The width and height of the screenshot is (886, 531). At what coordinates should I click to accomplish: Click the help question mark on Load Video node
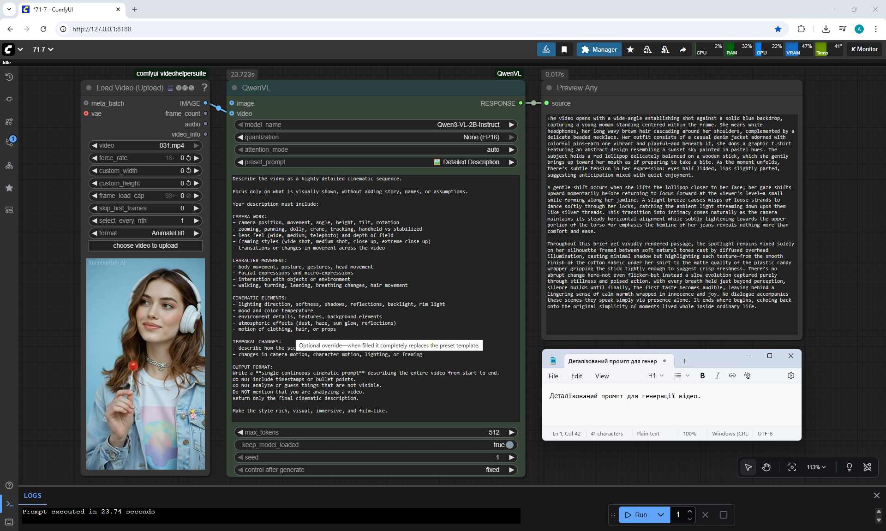coord(204,88)
